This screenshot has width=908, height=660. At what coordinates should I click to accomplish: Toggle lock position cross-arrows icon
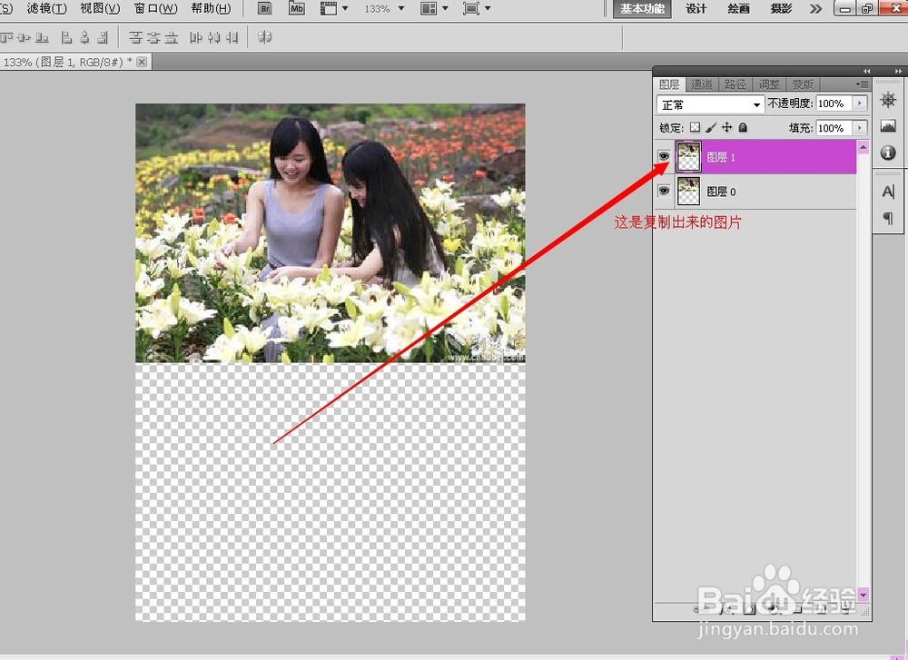726,127
